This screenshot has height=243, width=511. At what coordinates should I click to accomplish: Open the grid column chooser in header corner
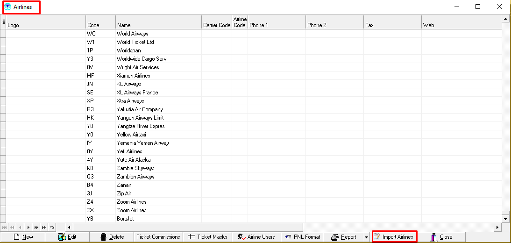point(3,21)
